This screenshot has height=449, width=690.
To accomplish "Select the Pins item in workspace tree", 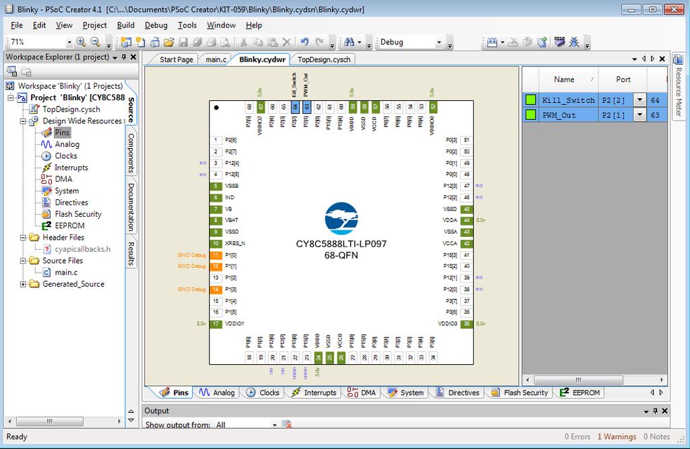I will pos(62,133).
